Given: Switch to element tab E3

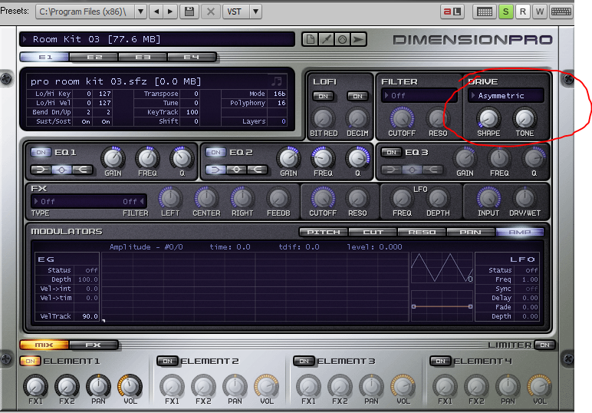Looking at the screenshot, I should [x=143, y=57].
